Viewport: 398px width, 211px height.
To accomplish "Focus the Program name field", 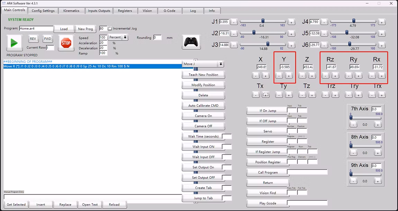I will pos(36,28).
